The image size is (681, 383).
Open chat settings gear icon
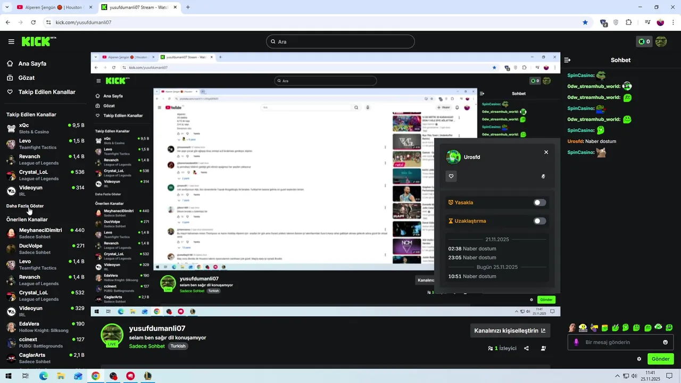click(x=639, y=359)
